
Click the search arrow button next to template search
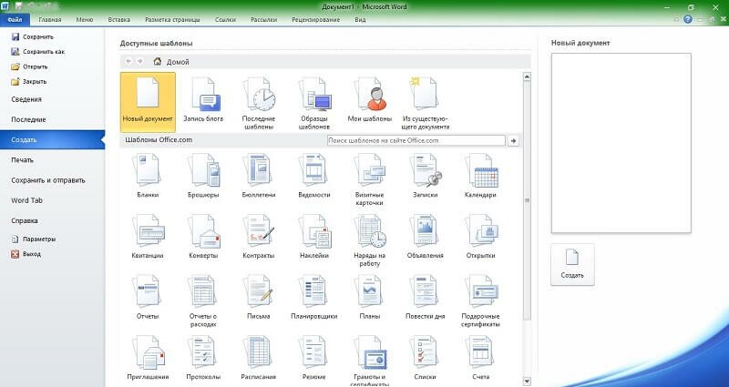[x=513, y=140]
